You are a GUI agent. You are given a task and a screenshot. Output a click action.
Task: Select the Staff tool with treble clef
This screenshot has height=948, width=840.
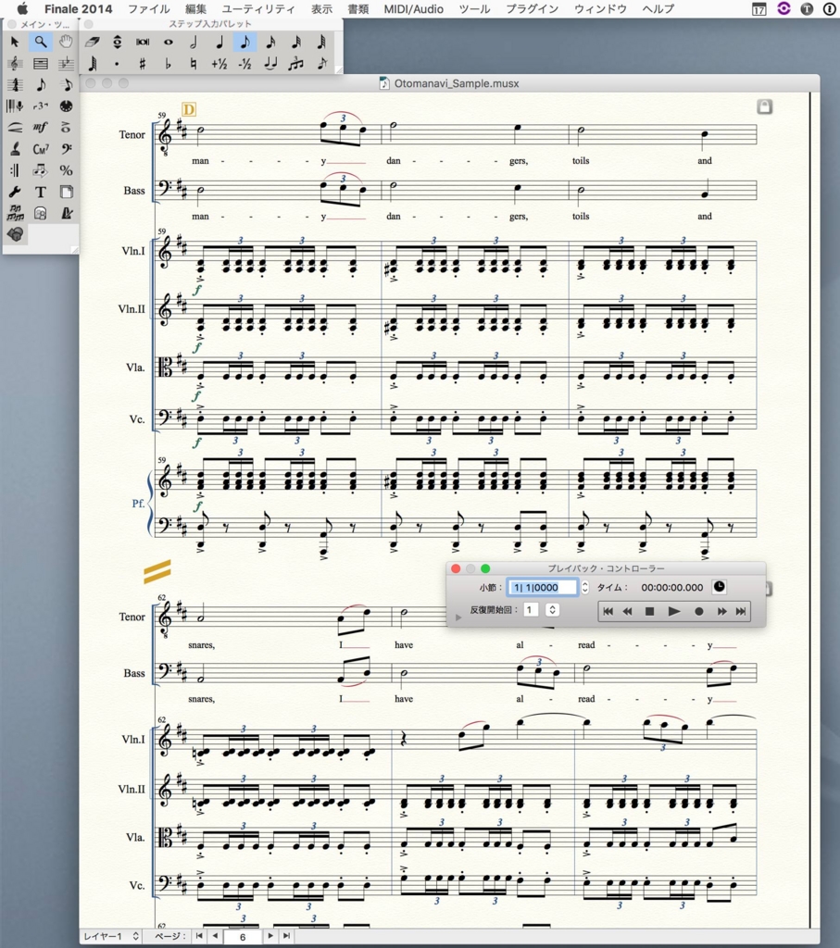[x=15, y=64]
